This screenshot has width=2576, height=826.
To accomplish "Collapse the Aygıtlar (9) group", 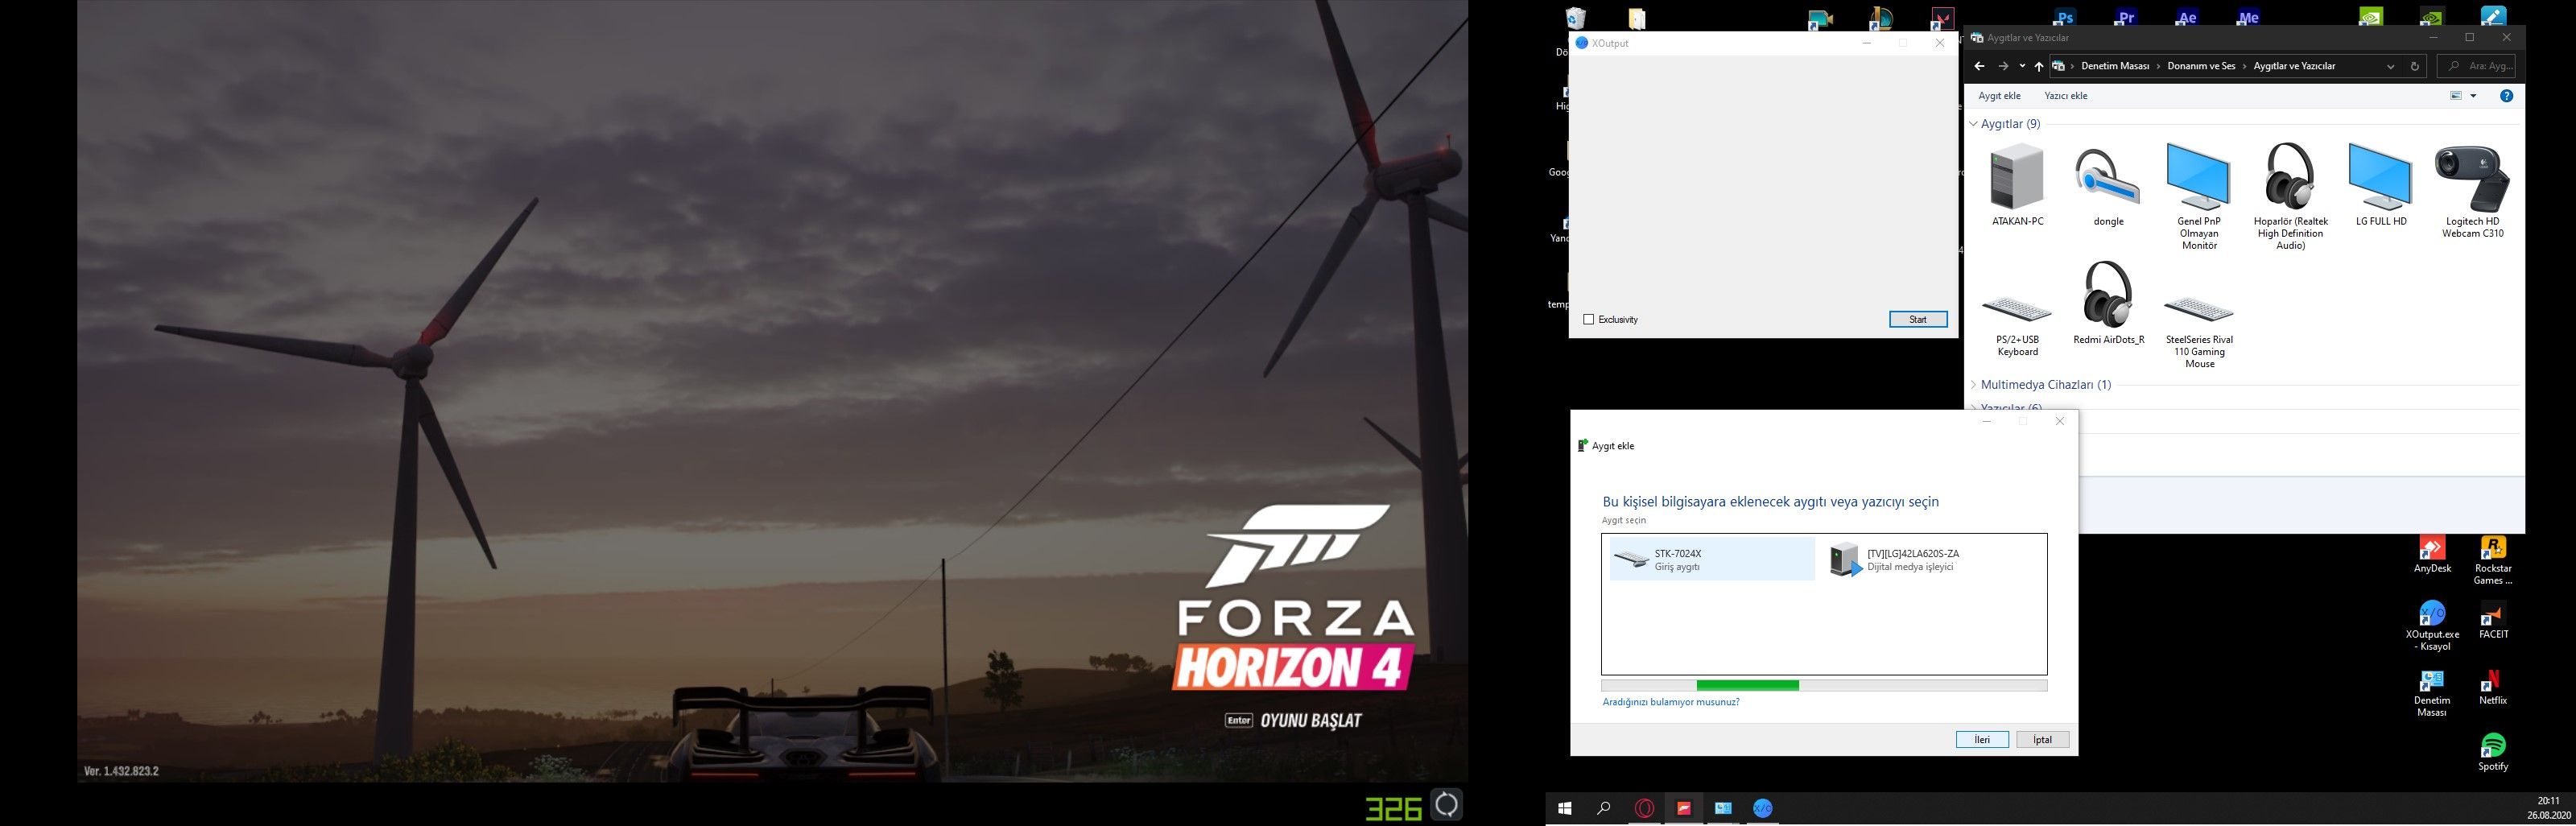I will (x=1974, y=124).
